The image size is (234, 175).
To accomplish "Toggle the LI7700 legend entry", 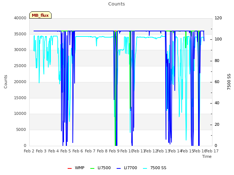I will pyautogui.click(x=127, y=168).
